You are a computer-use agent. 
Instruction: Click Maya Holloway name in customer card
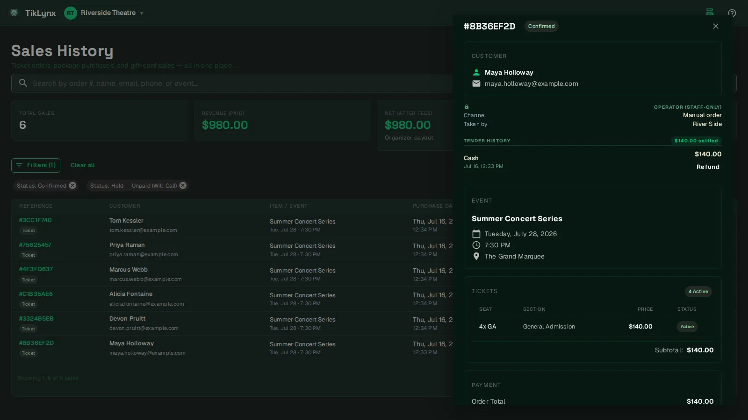click(x=509, y=72)
